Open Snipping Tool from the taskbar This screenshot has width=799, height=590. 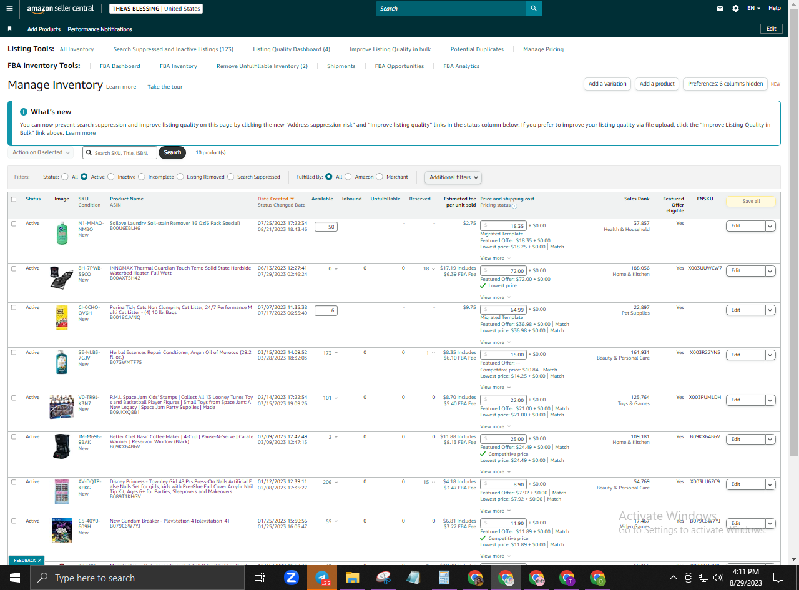pyautogui.click(x=383, y=578)
